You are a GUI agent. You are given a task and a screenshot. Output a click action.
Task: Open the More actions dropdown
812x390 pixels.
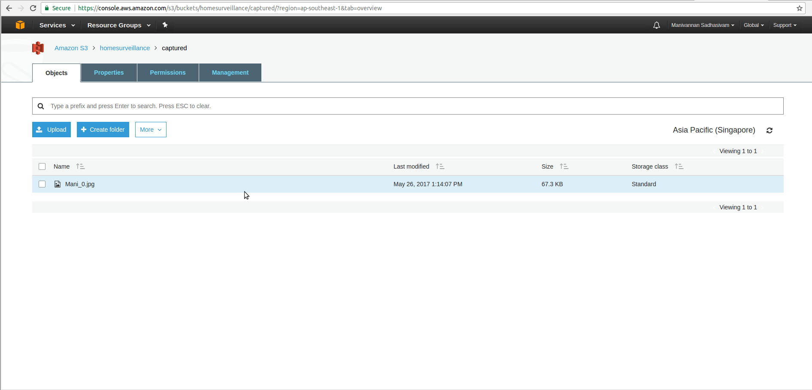151,130
